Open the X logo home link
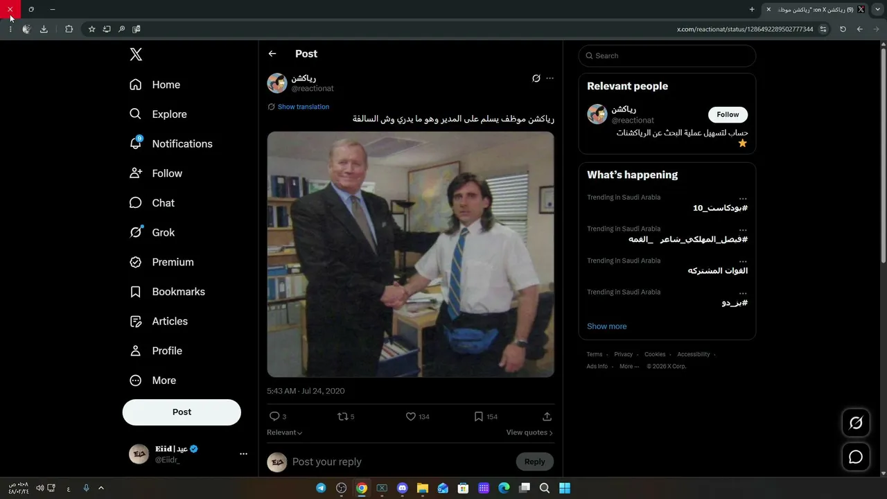Screen dimensions: 887x499 click(136, 55)
